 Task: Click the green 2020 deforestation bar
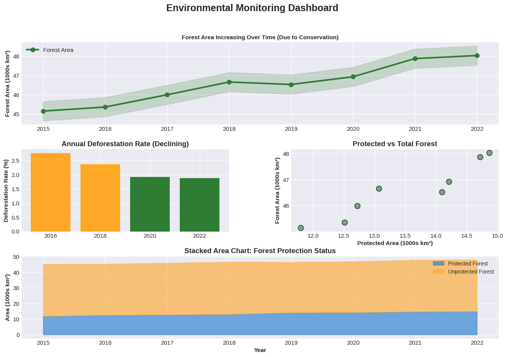click(150, 204)
